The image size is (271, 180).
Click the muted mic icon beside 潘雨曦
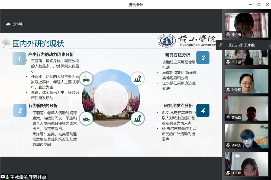pos(228,34)
